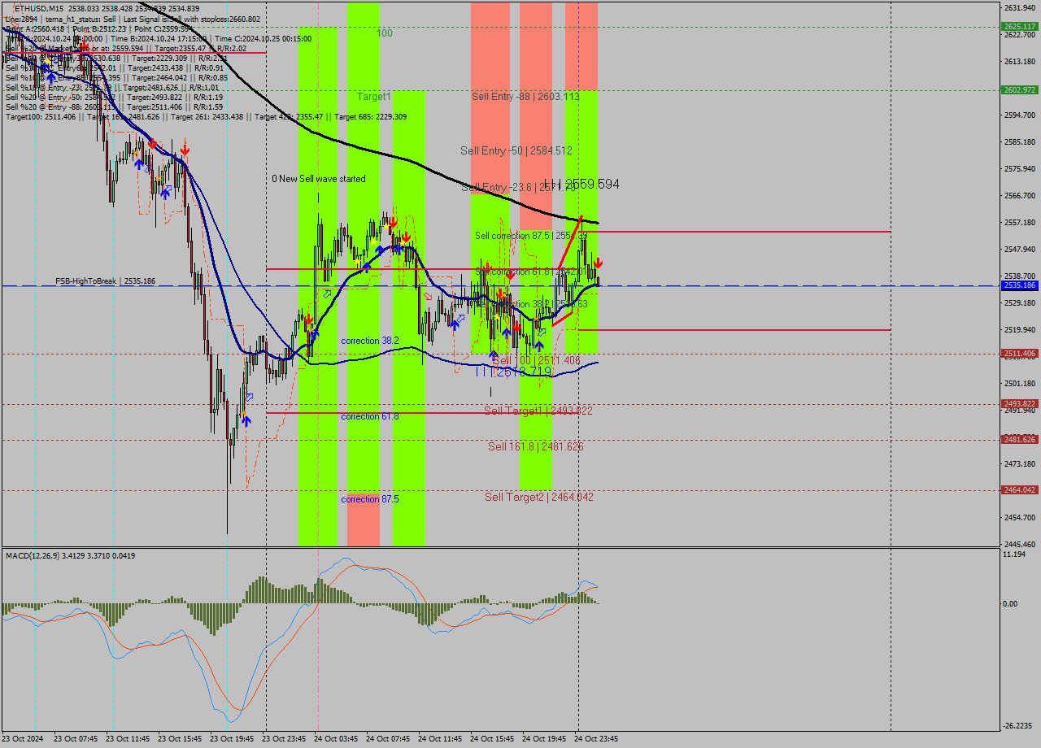Click the red 2511.406 price axis tag

tap(1018, 354)
